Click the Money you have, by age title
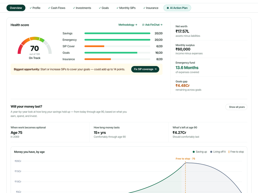Screen dimensions: 258x193 click(x=29, y=152)
